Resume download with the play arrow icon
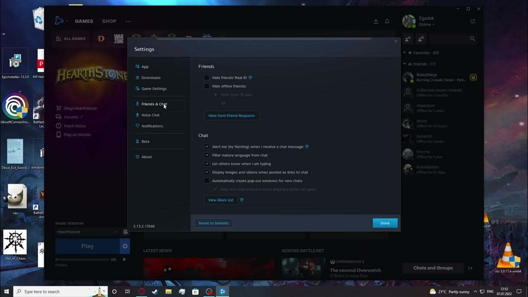This screenshot has height=297, width=528. [x=124, y=259]
